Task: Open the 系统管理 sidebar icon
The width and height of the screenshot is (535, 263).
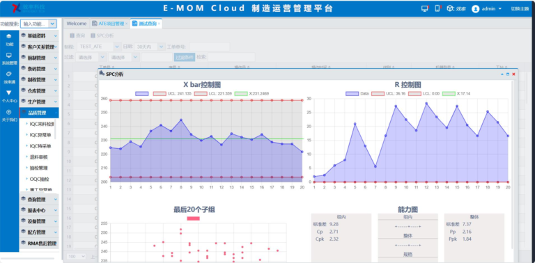Action: (x=9, y=55)
